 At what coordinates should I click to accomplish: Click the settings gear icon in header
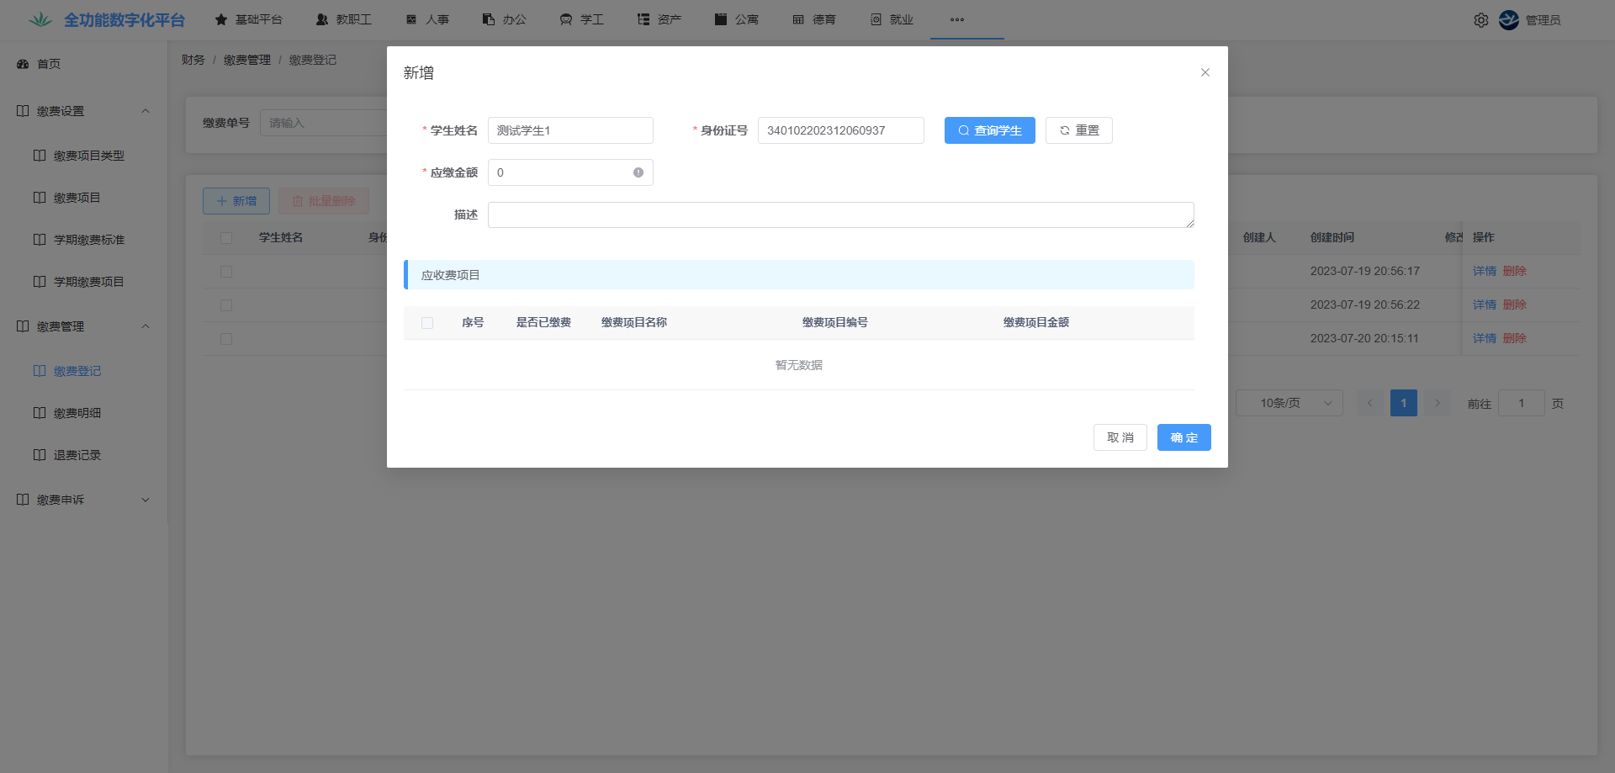click(1480, 20)
